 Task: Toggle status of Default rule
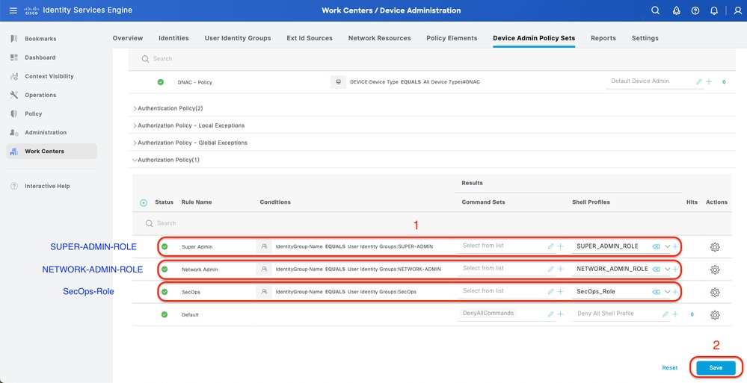tap(165, 314)
